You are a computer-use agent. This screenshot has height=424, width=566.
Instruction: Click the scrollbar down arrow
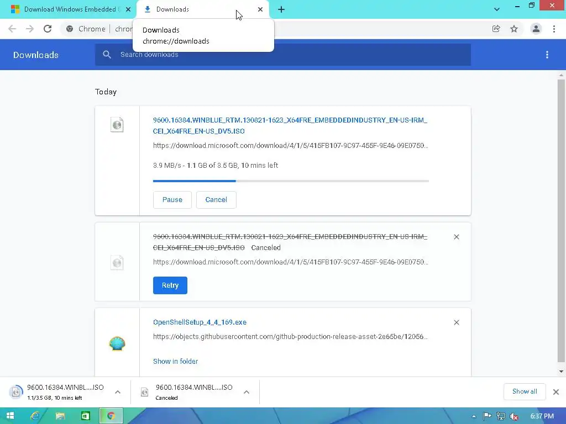pyautogui.click(x=561, y=372)
